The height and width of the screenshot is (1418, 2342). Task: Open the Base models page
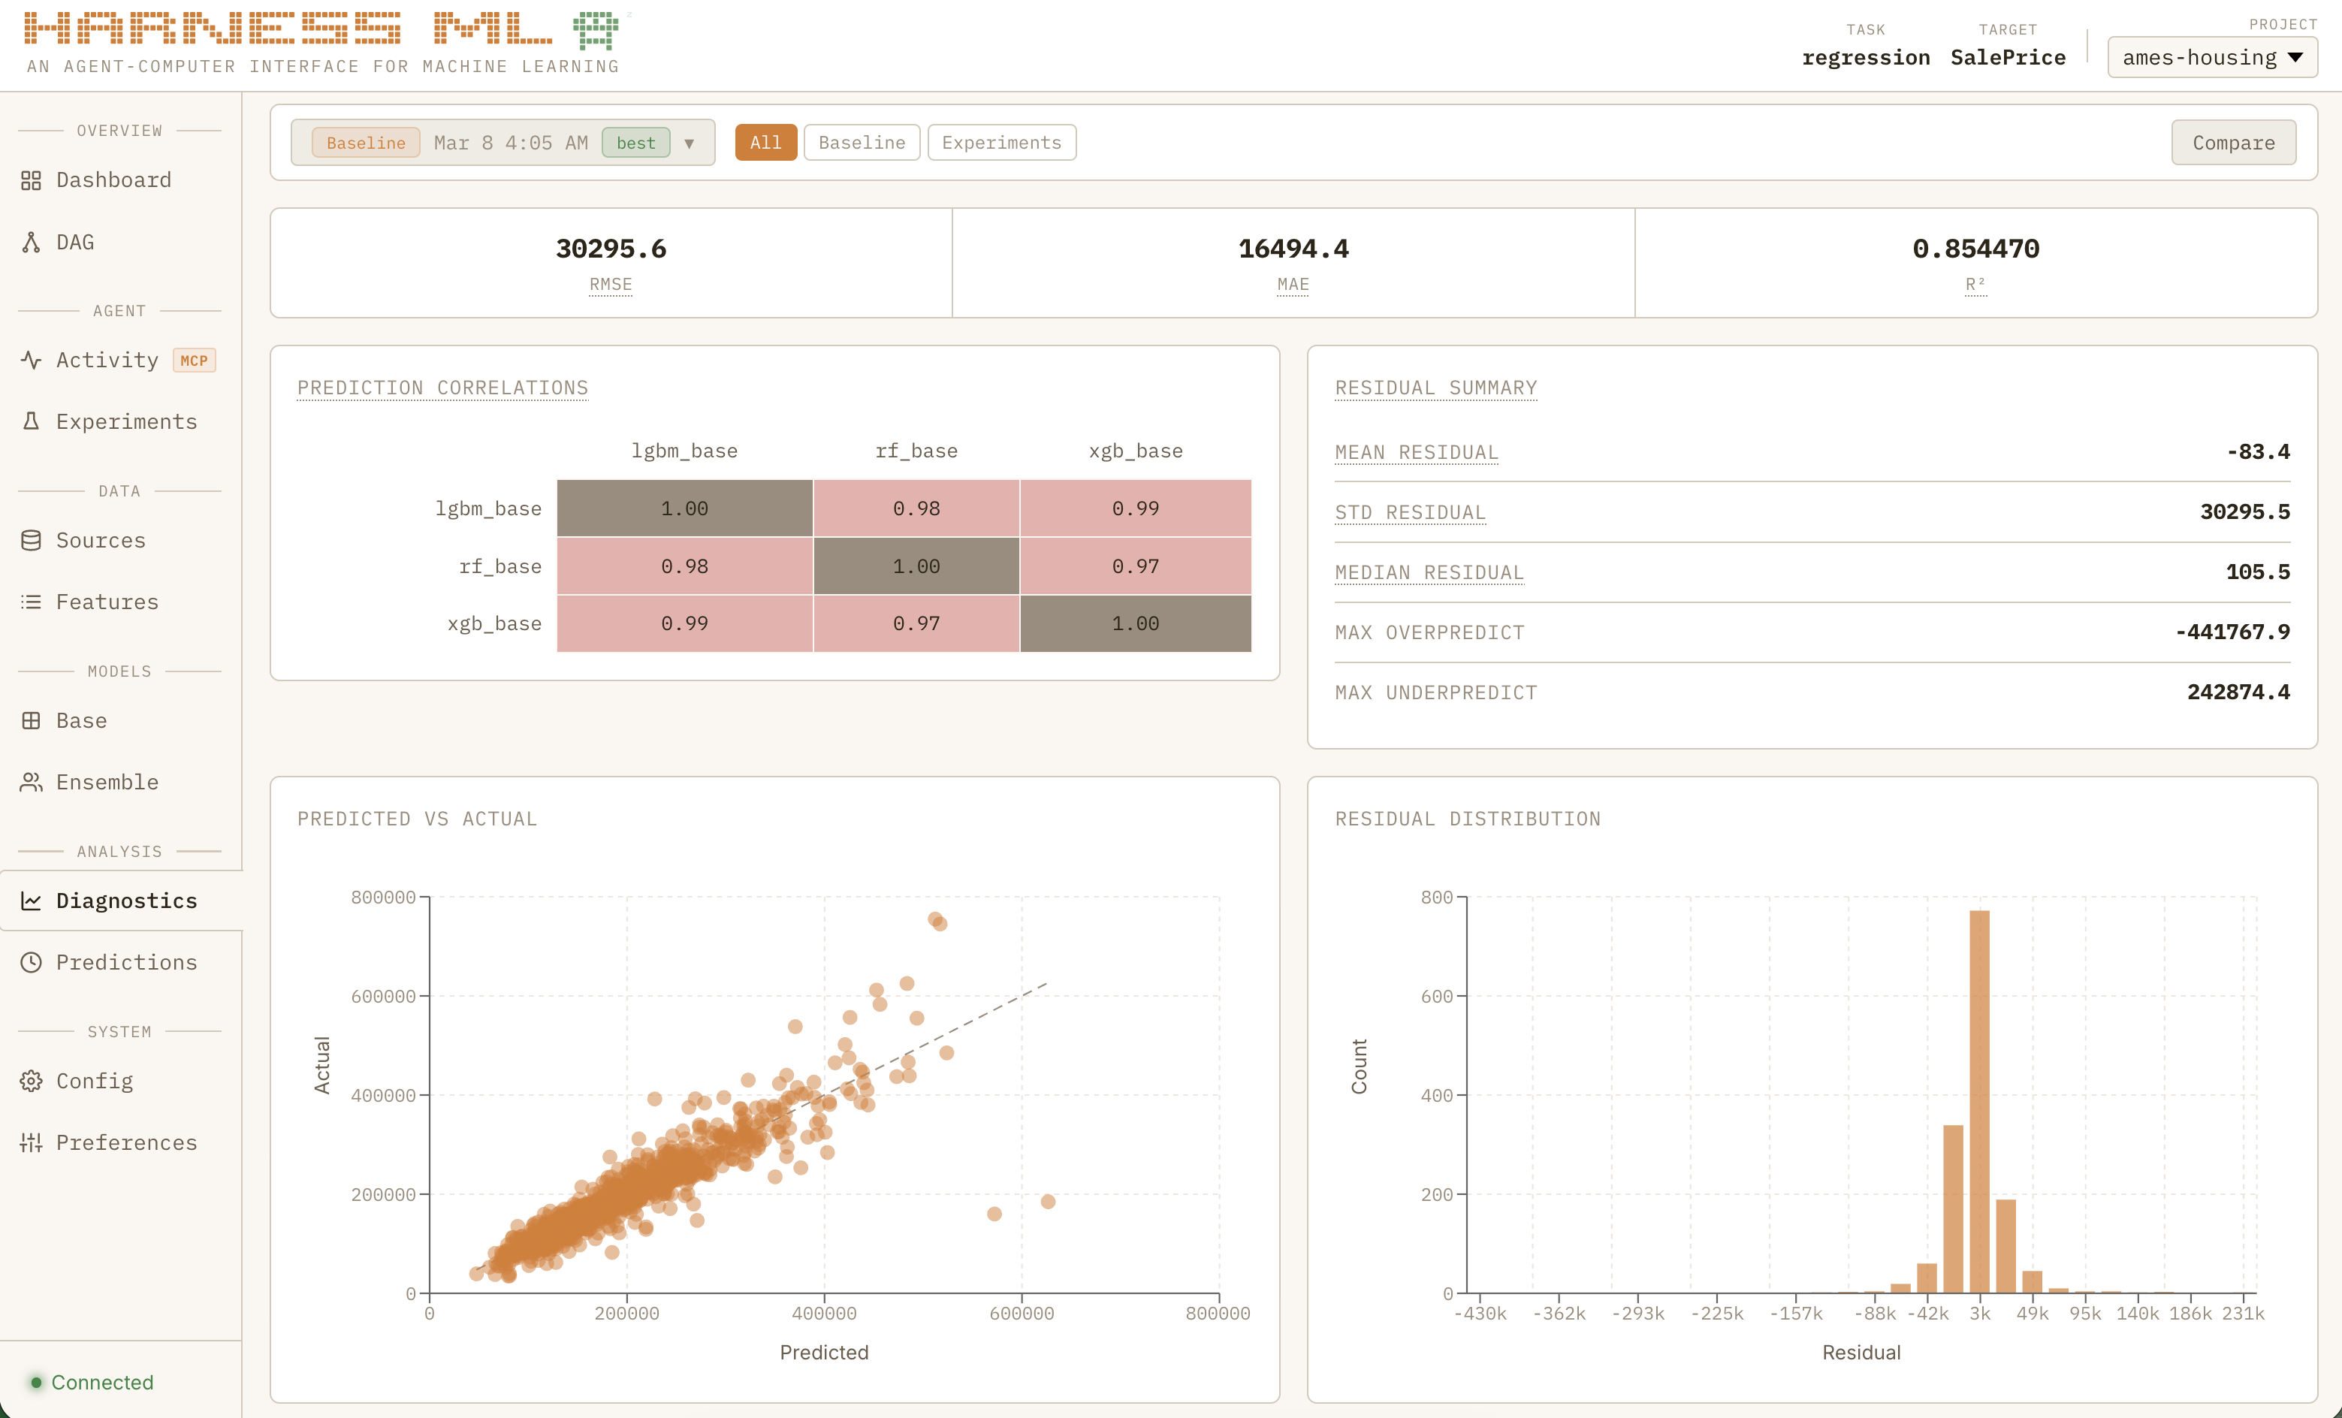point(81,720)
